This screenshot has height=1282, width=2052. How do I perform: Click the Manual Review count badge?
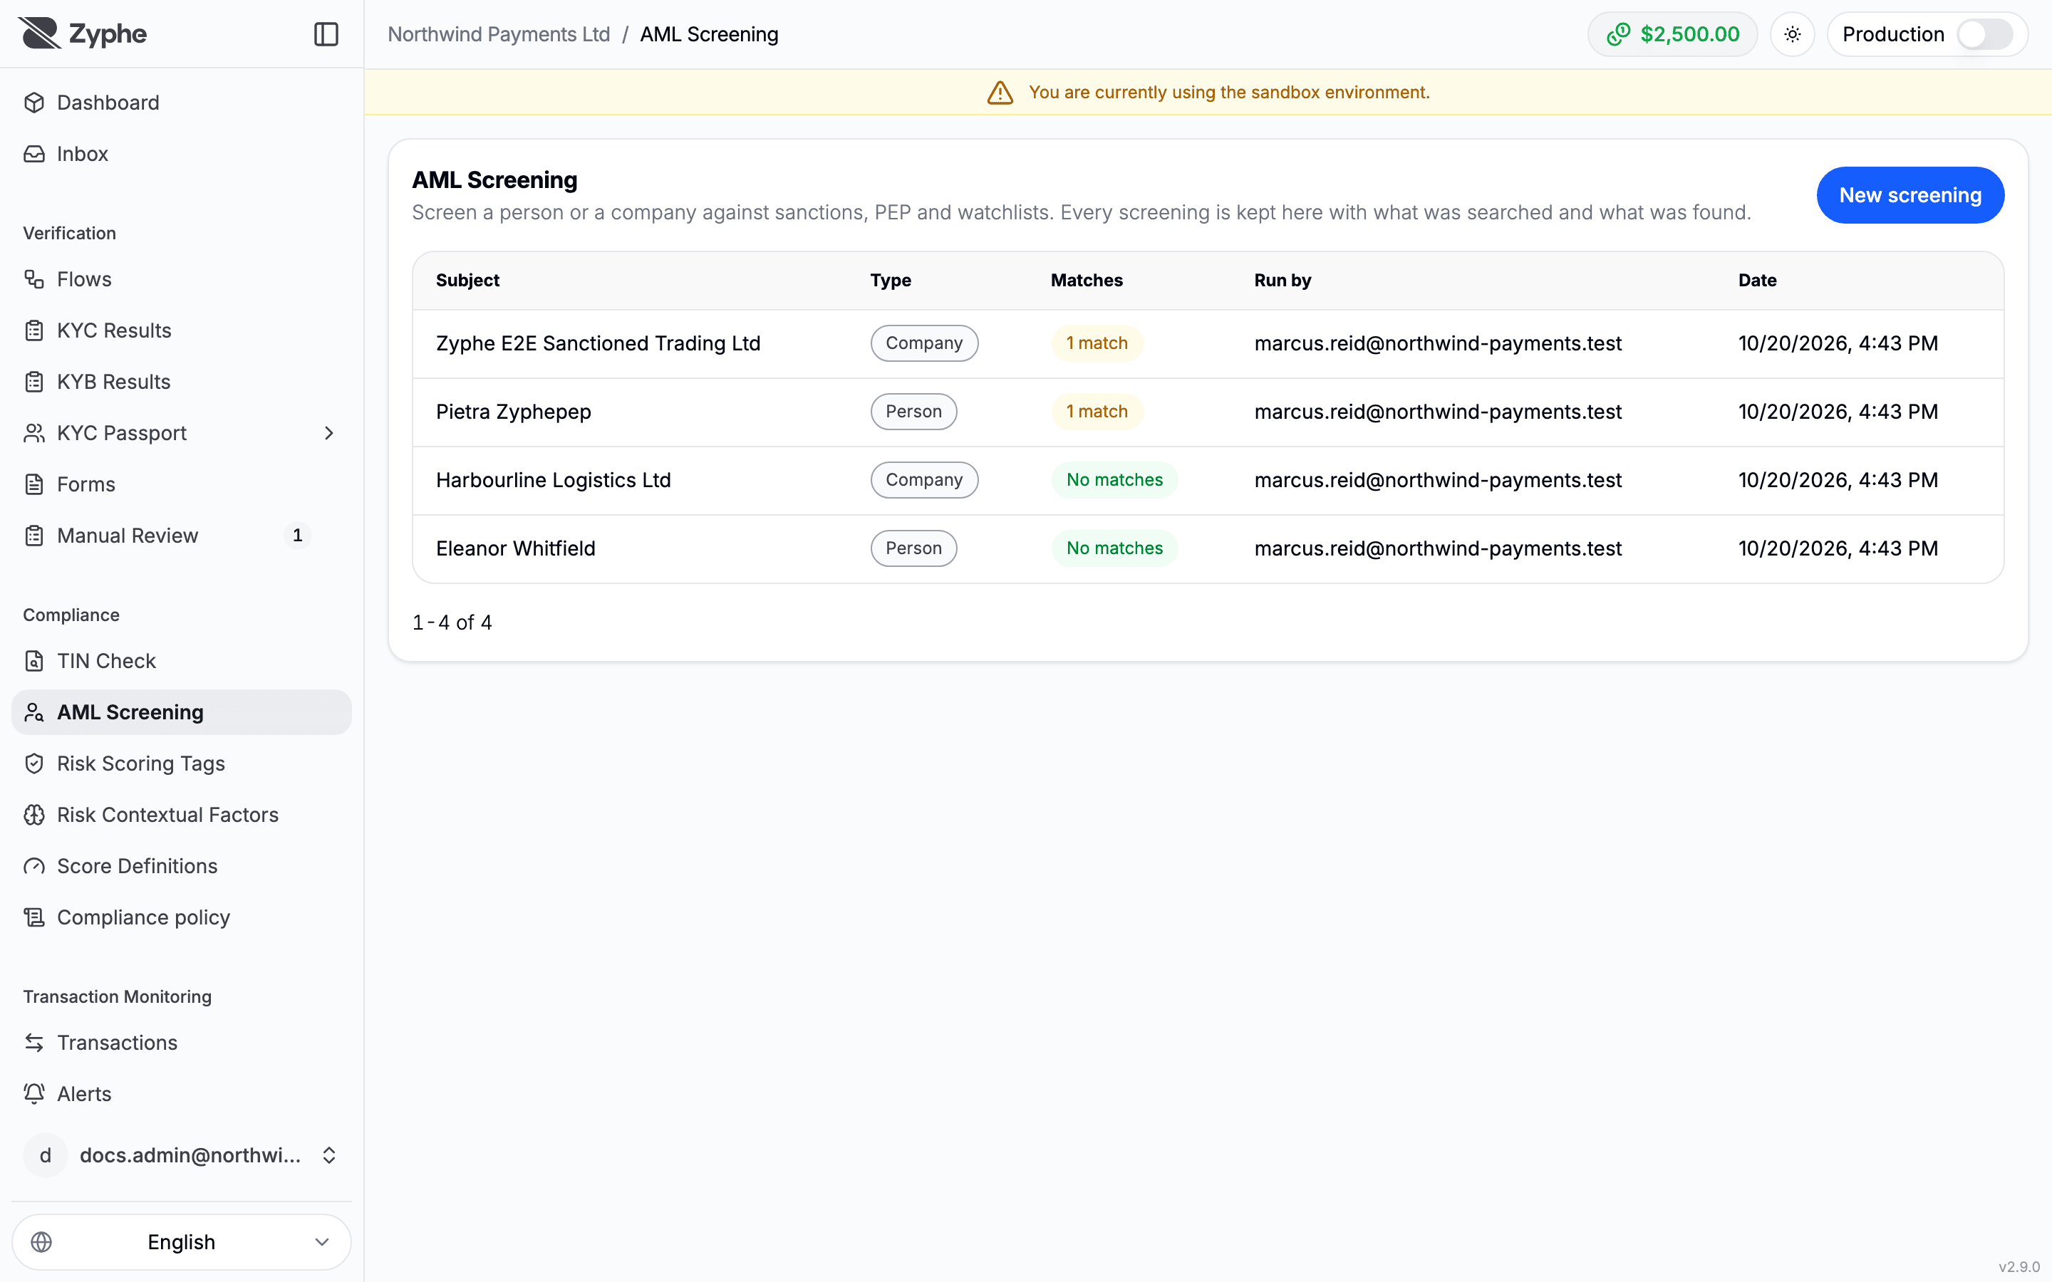297,535
